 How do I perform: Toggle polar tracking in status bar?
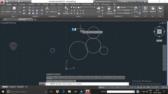coord(117,87)
